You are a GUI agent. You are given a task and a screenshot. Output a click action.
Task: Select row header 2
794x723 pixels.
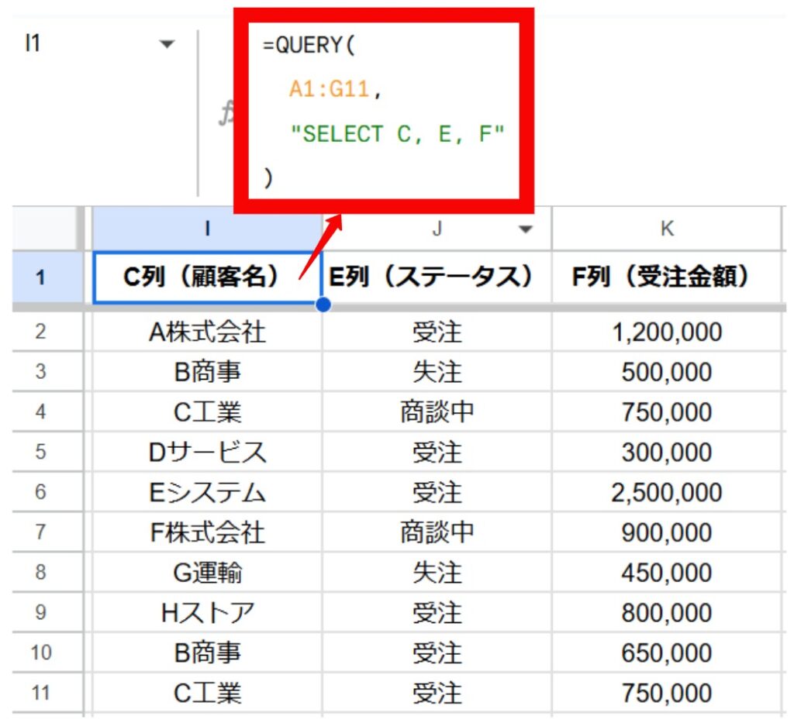point(40,332)
